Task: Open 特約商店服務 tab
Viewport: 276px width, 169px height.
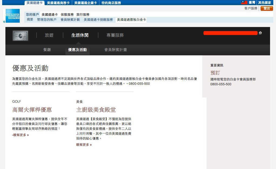Action: pos(111,3)
